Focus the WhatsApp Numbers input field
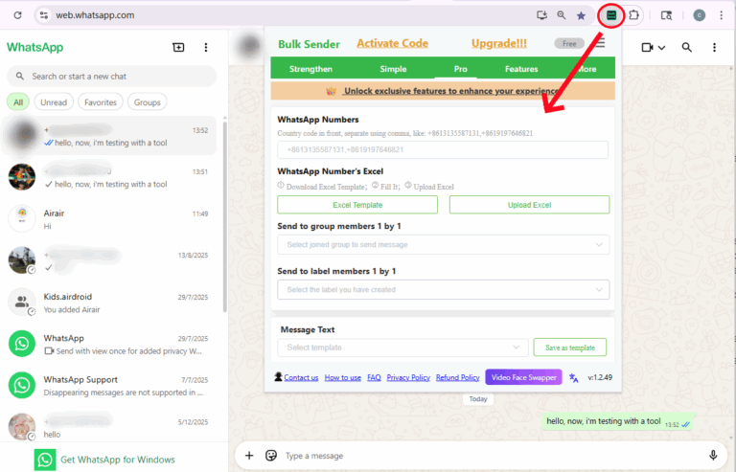The height and width of the screenshot is (472, 736). (443, 150)
